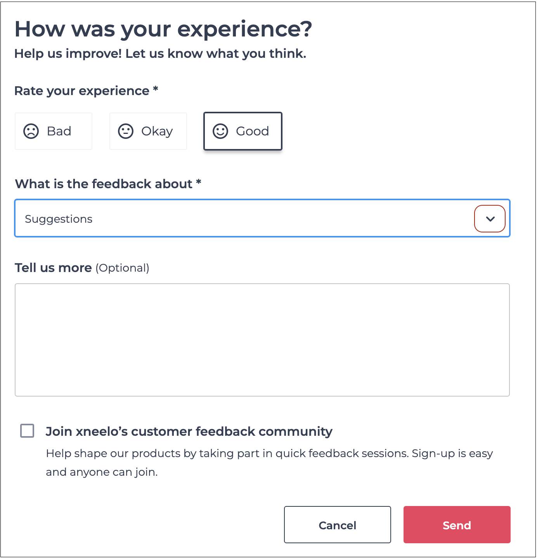Send the feedback form

pos(457,525)
